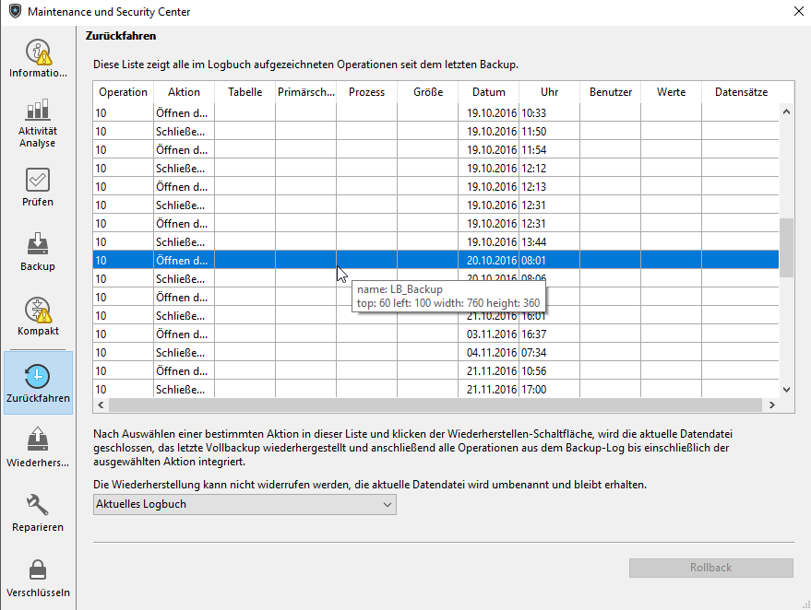Viewport: 811px width, 610px height.
Task: Select the Prüfen checkmark icon
Action: (x=38, y=180)
